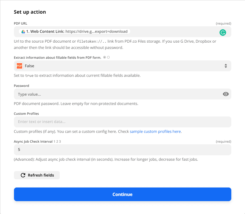Click the Set up action heading
245x214 pixels.
pyautogui.click(x=30, y=12)
